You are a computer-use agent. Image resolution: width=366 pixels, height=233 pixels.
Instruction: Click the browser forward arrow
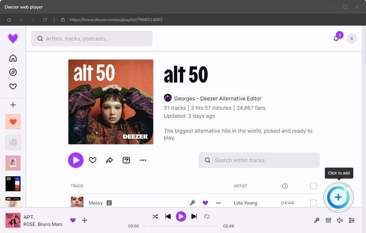click(x=33, y=20)
